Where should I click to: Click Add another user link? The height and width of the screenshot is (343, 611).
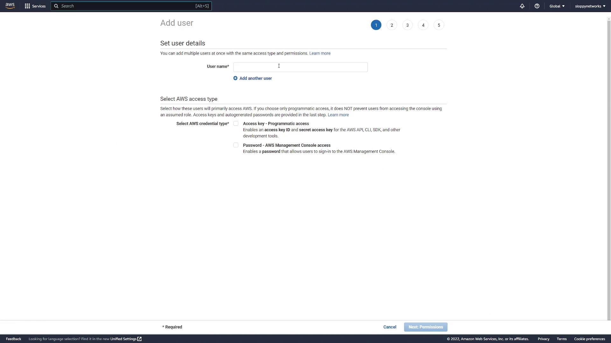[256, 78]
